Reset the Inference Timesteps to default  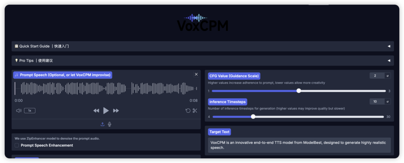[x=387, y=101]
